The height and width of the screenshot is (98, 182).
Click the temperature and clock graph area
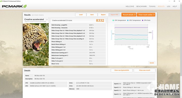[x=131, y=35]
